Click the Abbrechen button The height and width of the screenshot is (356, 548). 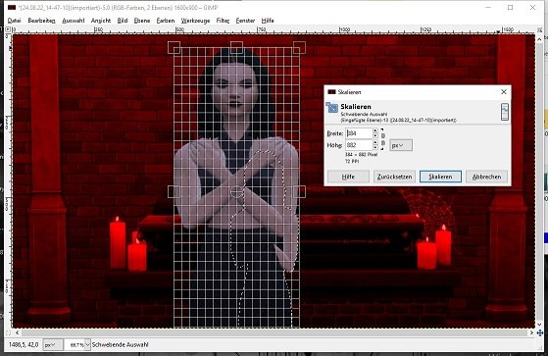[486, 177]
